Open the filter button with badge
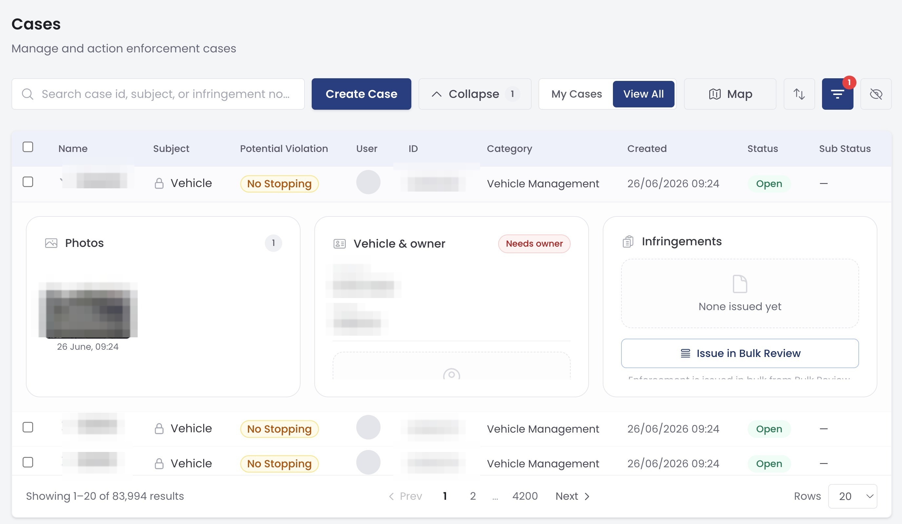This screenshot has height=524, width=902. pos(837,94)
